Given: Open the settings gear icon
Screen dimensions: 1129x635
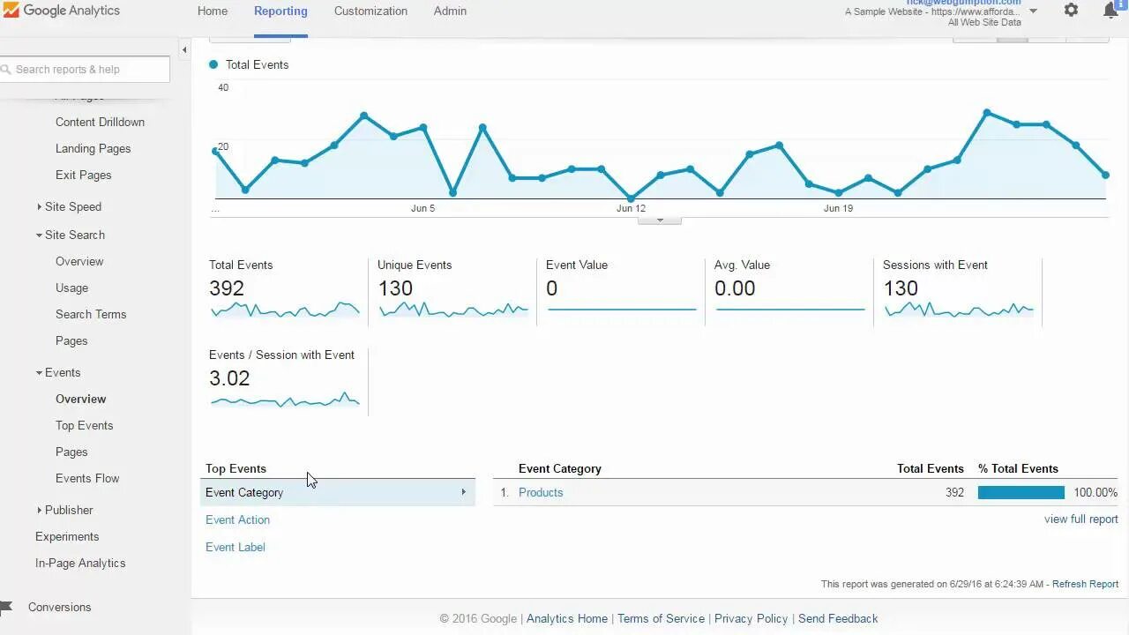Looking at the screenshot, I should tap(1071, 10).
